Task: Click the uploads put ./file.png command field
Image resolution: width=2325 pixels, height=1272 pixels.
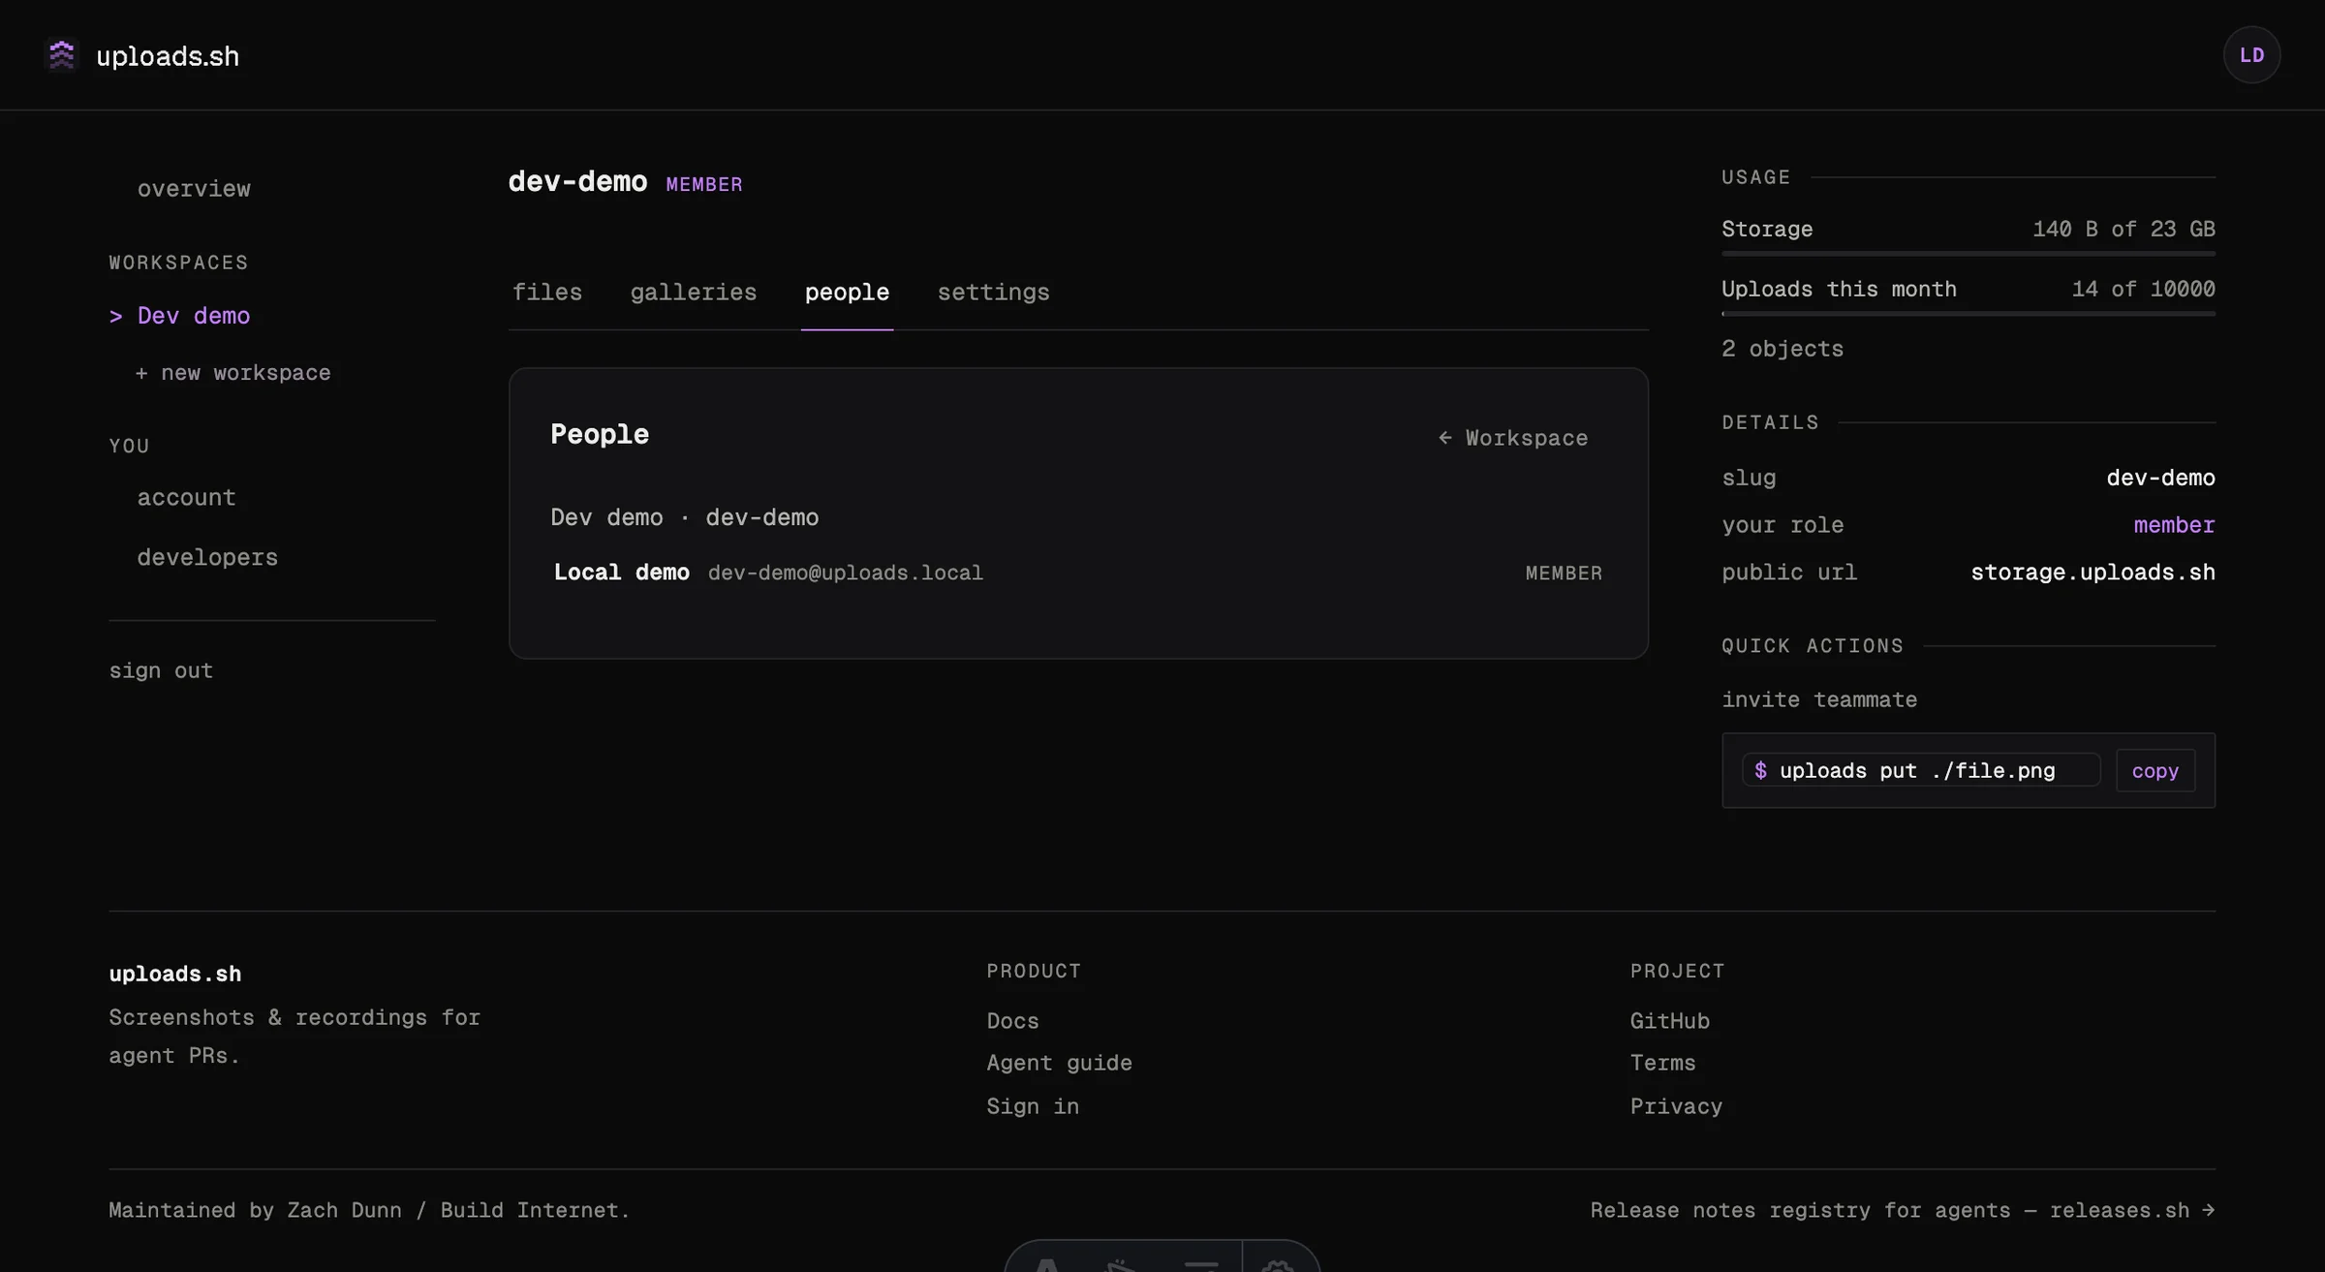Action: click(1920, 771)
